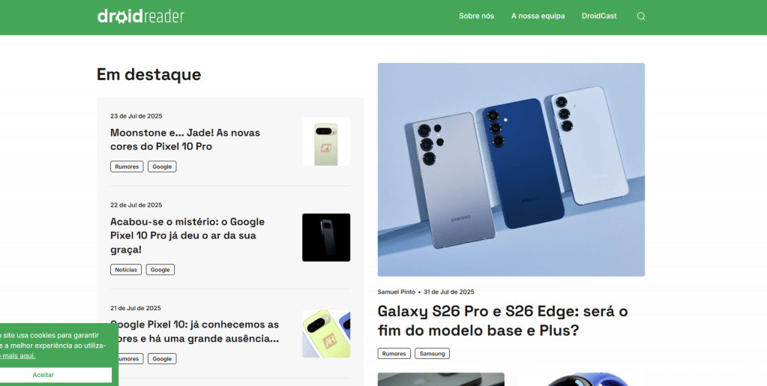Viewport: 767px width, 386px height.
Task: Read Moonstone e... Jade! article headline
Action: click(x=185, y=139)
